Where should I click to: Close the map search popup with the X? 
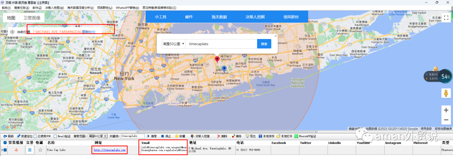tap(275, 36)
